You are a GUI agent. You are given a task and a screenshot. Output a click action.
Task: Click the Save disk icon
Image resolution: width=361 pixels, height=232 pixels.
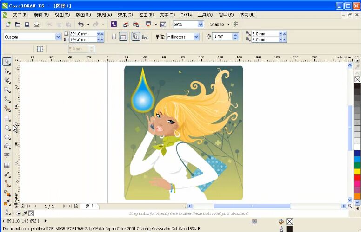coord(27,24)
